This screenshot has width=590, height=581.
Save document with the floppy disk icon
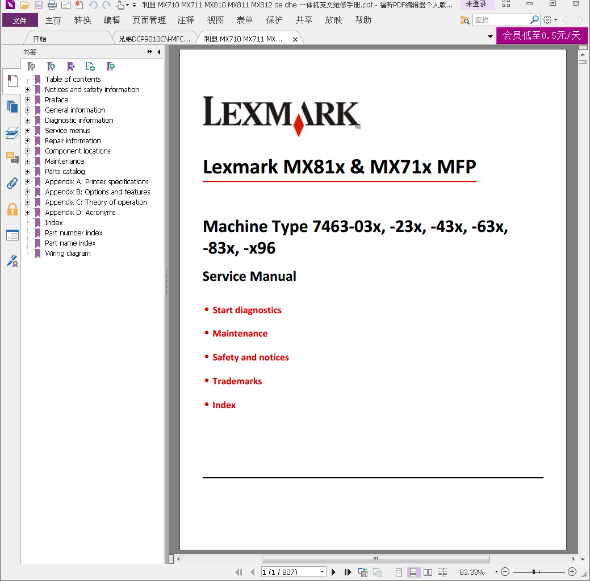(x=39, y=5)
